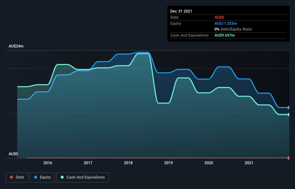Screen dimensions: 295x189
Task: Click the 2021 axis label
Action: (249, 163)
